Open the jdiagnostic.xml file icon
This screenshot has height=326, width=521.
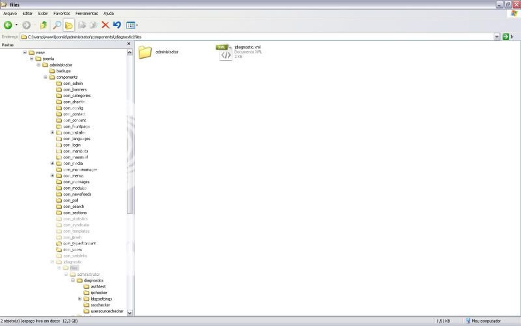(225, 52)
